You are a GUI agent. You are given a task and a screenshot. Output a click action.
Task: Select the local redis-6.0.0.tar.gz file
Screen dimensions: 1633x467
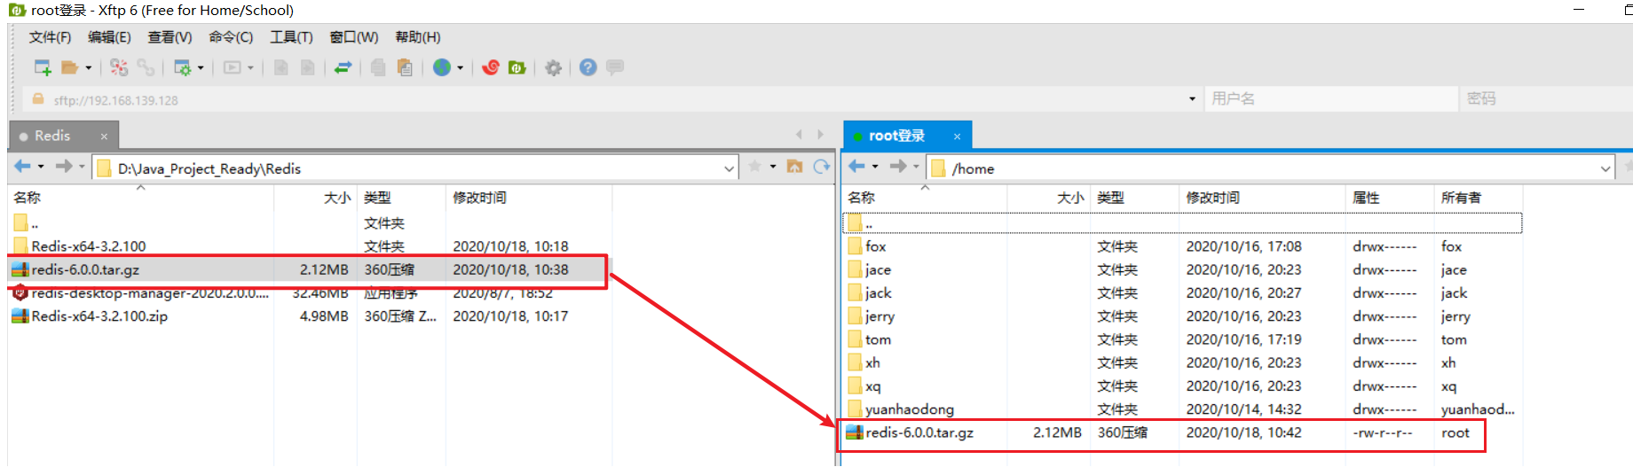click(x=308, y=269)
